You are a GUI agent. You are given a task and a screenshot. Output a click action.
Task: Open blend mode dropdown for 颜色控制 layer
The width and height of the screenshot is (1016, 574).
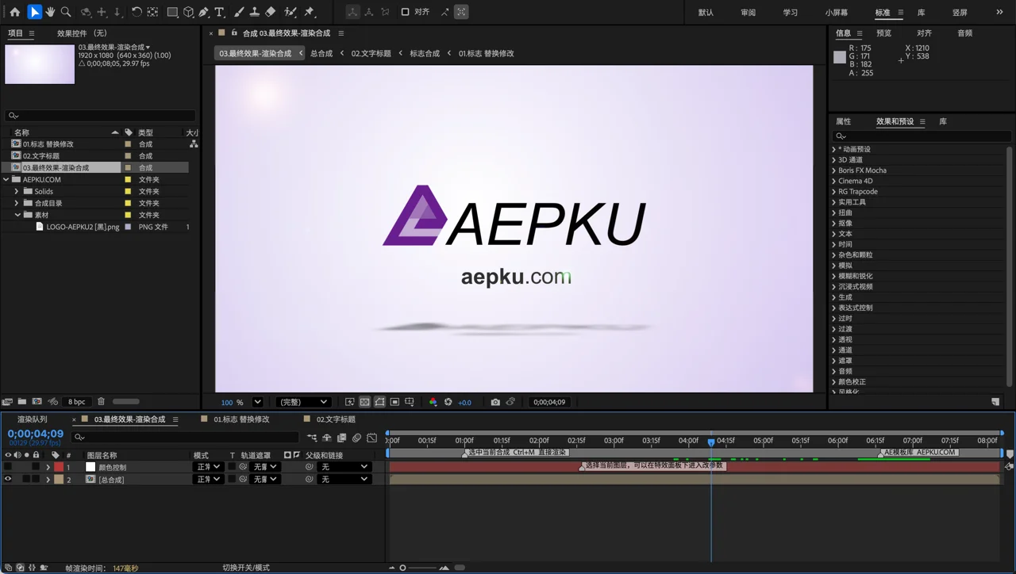click(208, 467)
